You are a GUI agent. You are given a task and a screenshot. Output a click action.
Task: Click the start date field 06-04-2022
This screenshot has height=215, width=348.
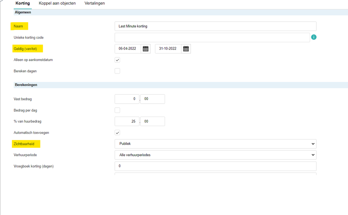128,49
